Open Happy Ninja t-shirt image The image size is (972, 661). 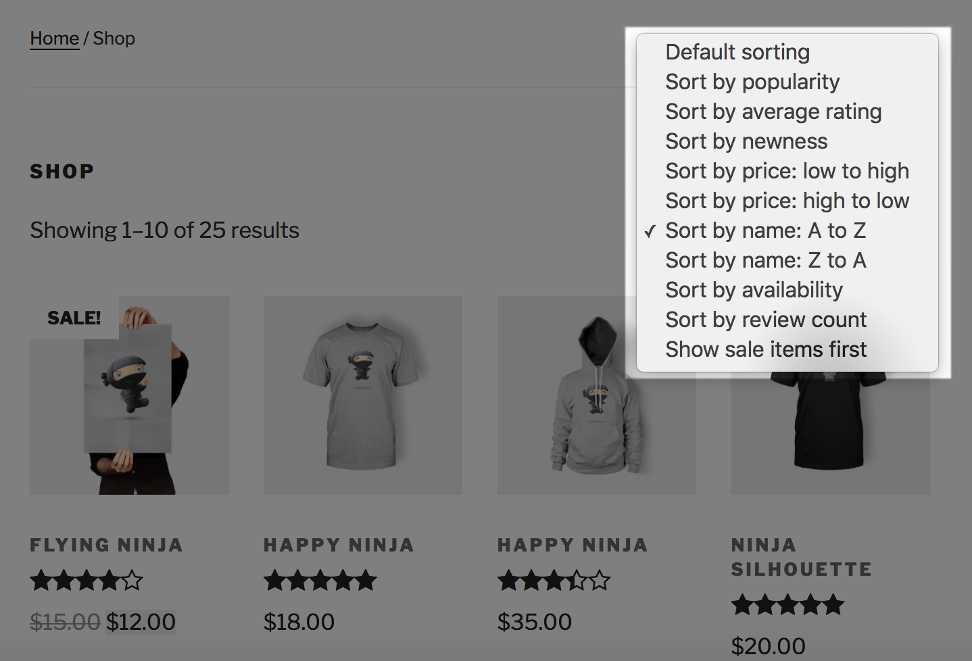tap(363, 395)
